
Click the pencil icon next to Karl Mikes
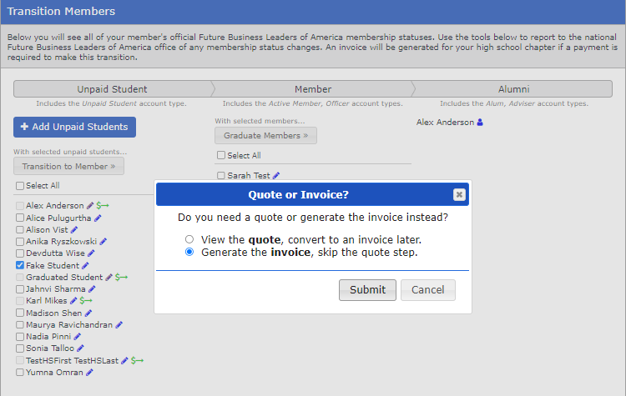click(x=73, y=301)
